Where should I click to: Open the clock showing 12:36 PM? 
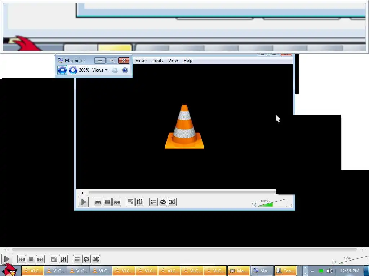pyautogui.click(x=349, y=271)
